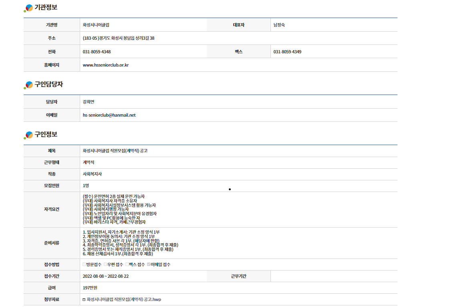Toggle the 이메일 접수 checkbox
This screenshot has height=307, width=452.
tap(149, 265)
